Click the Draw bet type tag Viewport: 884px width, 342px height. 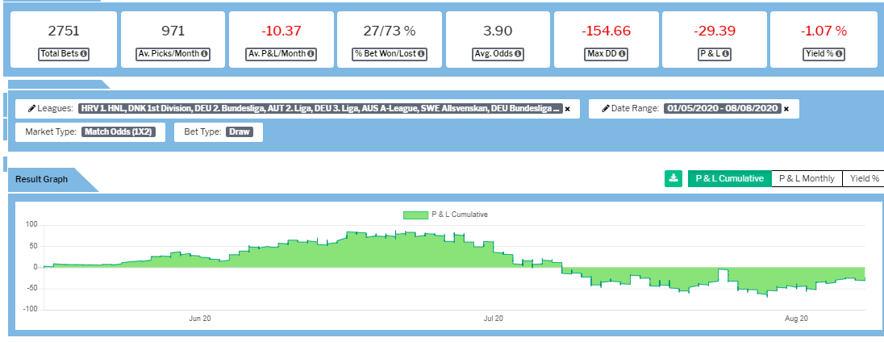pyautogui.click(x=240, y=132)
